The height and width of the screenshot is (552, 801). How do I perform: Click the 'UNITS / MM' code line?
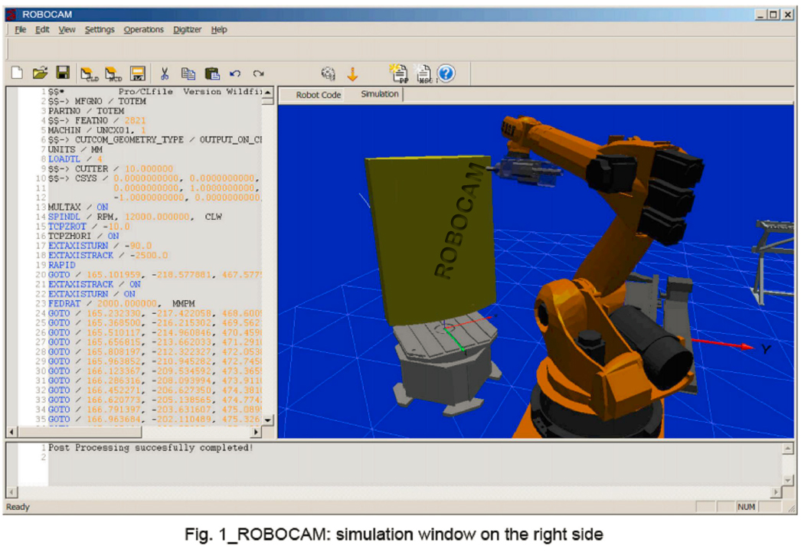click(x=75, y=149)
